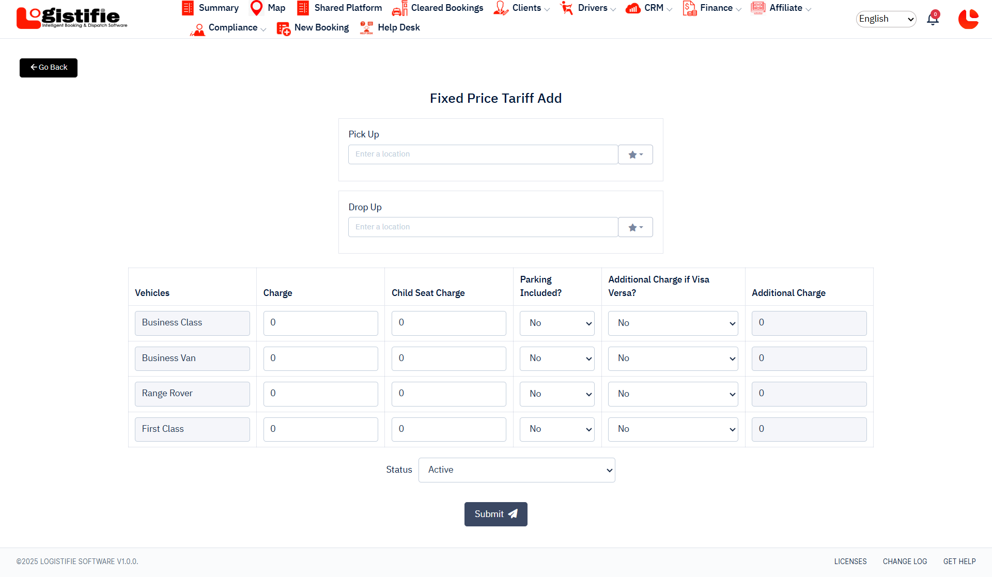
Task: Submit the fixed price tariff form
Action: coord(495,514)
